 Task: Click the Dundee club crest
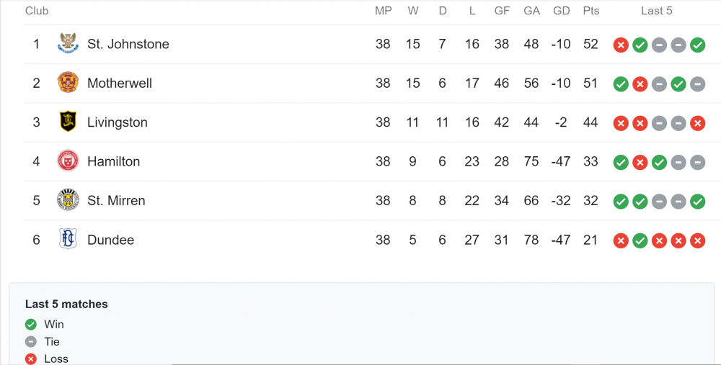pyautogui.click(x=68, y=239)
